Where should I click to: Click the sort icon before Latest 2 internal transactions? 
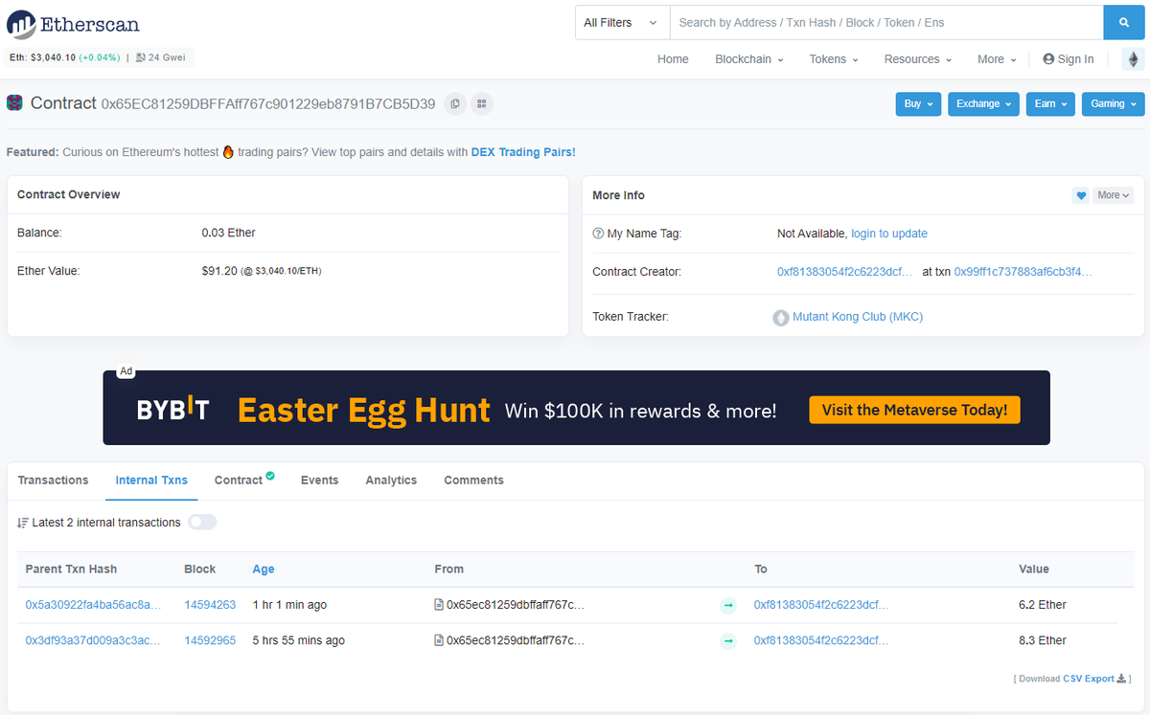coord(23,523)
